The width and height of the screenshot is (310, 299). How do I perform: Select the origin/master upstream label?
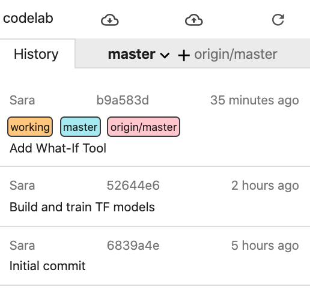click(236, 54)
